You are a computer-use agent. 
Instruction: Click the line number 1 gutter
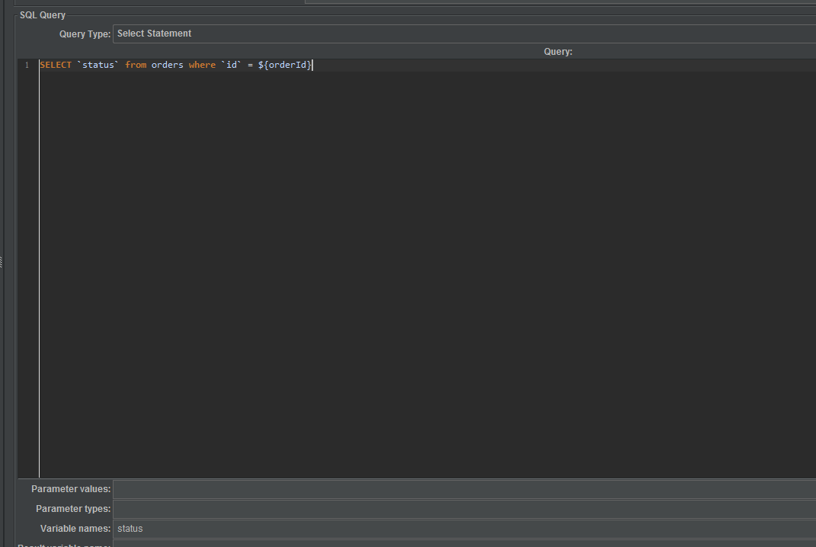pos(27,65)
